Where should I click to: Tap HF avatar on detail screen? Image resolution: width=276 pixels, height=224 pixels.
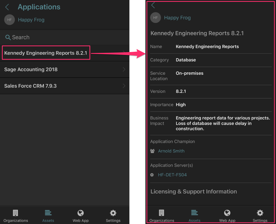(156, 18)
